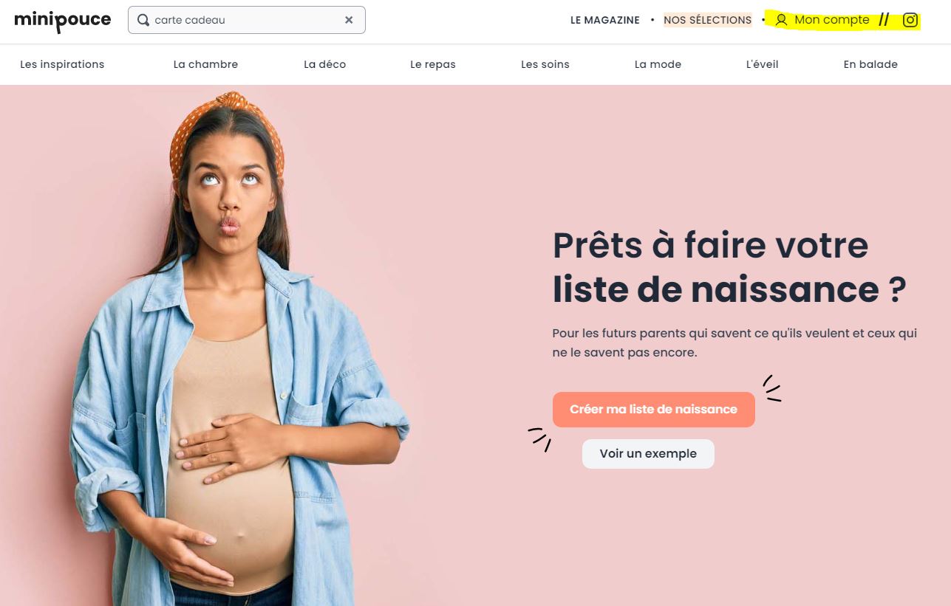Image resolution: width=951 pixels, height=606 pixels.
Task: Select Le repas category
Action: click(x=433, y=64)
